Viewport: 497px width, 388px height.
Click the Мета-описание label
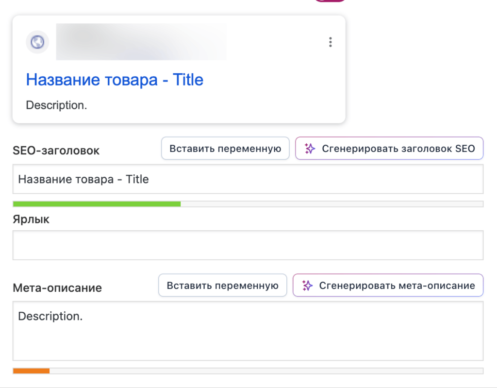coord(57,288)
